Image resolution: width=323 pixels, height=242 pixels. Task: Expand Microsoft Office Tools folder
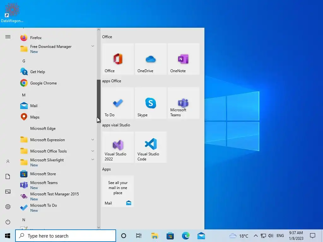[57, 151]
